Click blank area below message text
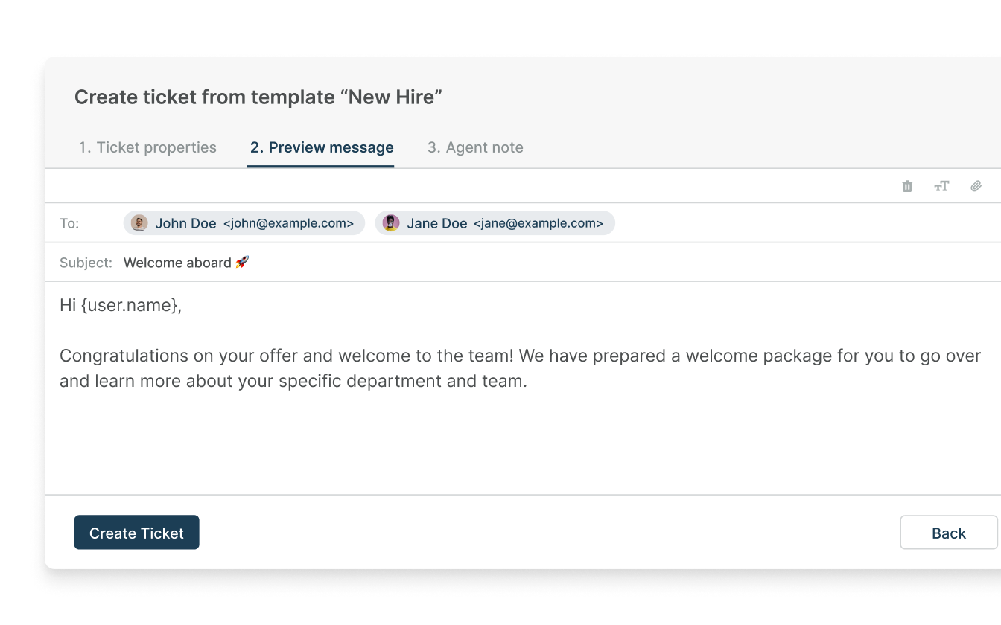1001x625 pixels. point(521,443)
